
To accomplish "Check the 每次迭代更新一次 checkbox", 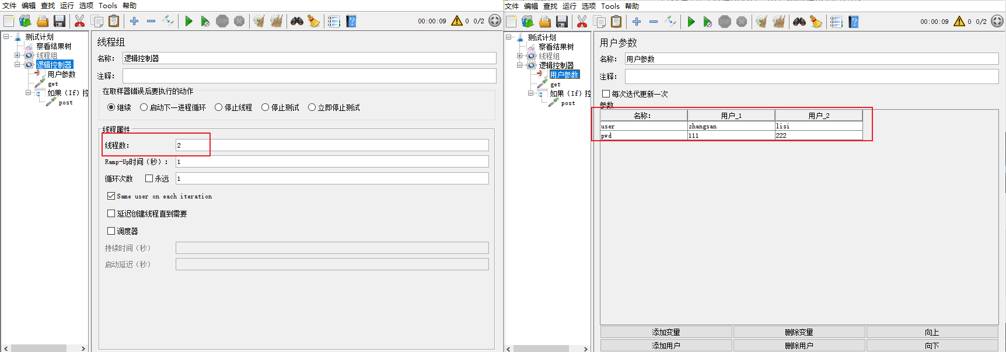I will point(606,94).
